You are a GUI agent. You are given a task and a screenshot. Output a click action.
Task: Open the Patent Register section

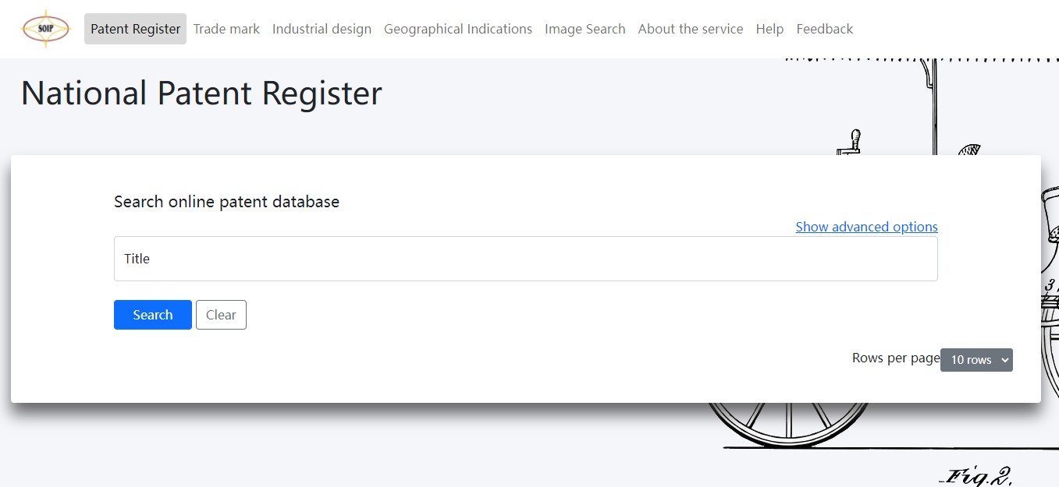pyautogui.click(x=135, y=29)
